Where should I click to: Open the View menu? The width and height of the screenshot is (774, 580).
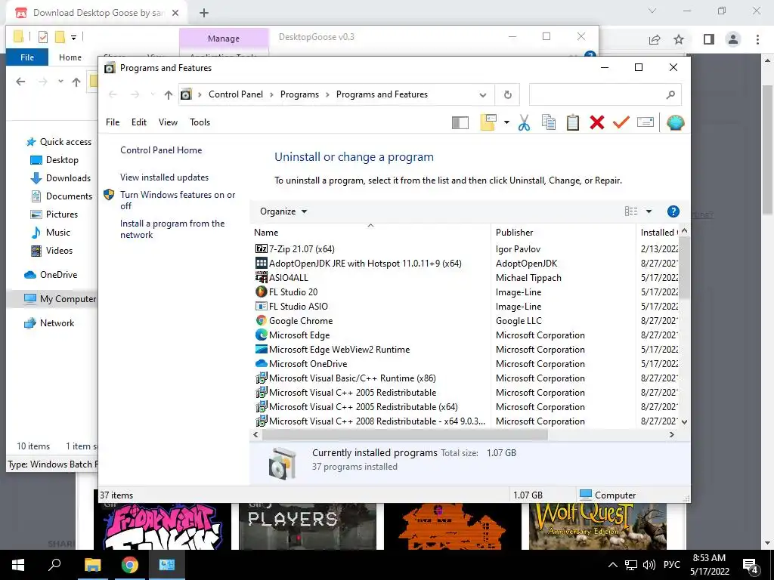pos(168,122)
